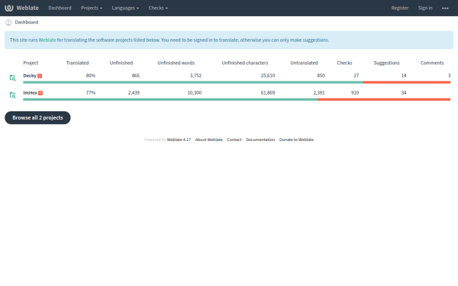
Task: Click the red alert badge next to Decky
Action: [x=40, y=76]
